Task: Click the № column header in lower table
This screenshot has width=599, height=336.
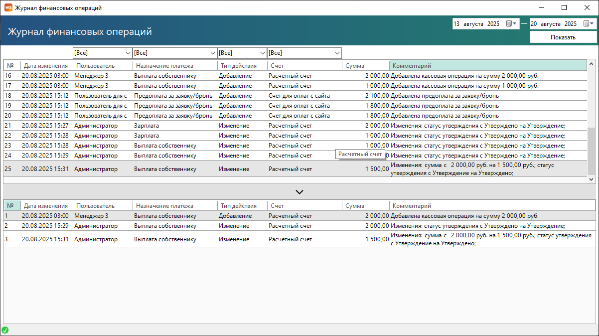Action: (x=11, y=205)
